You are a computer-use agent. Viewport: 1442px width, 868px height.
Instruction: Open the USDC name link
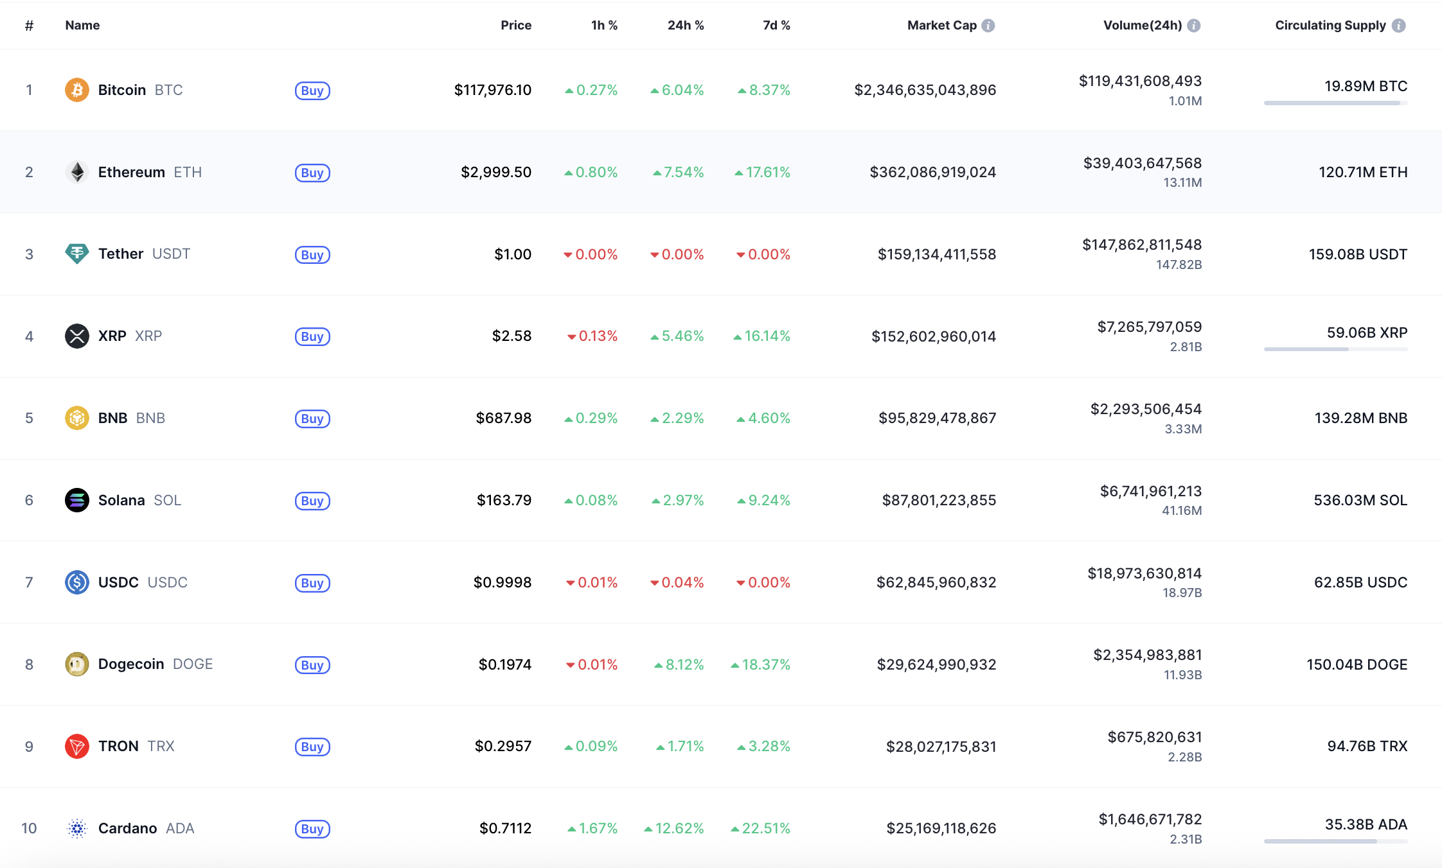pos(118,582)
